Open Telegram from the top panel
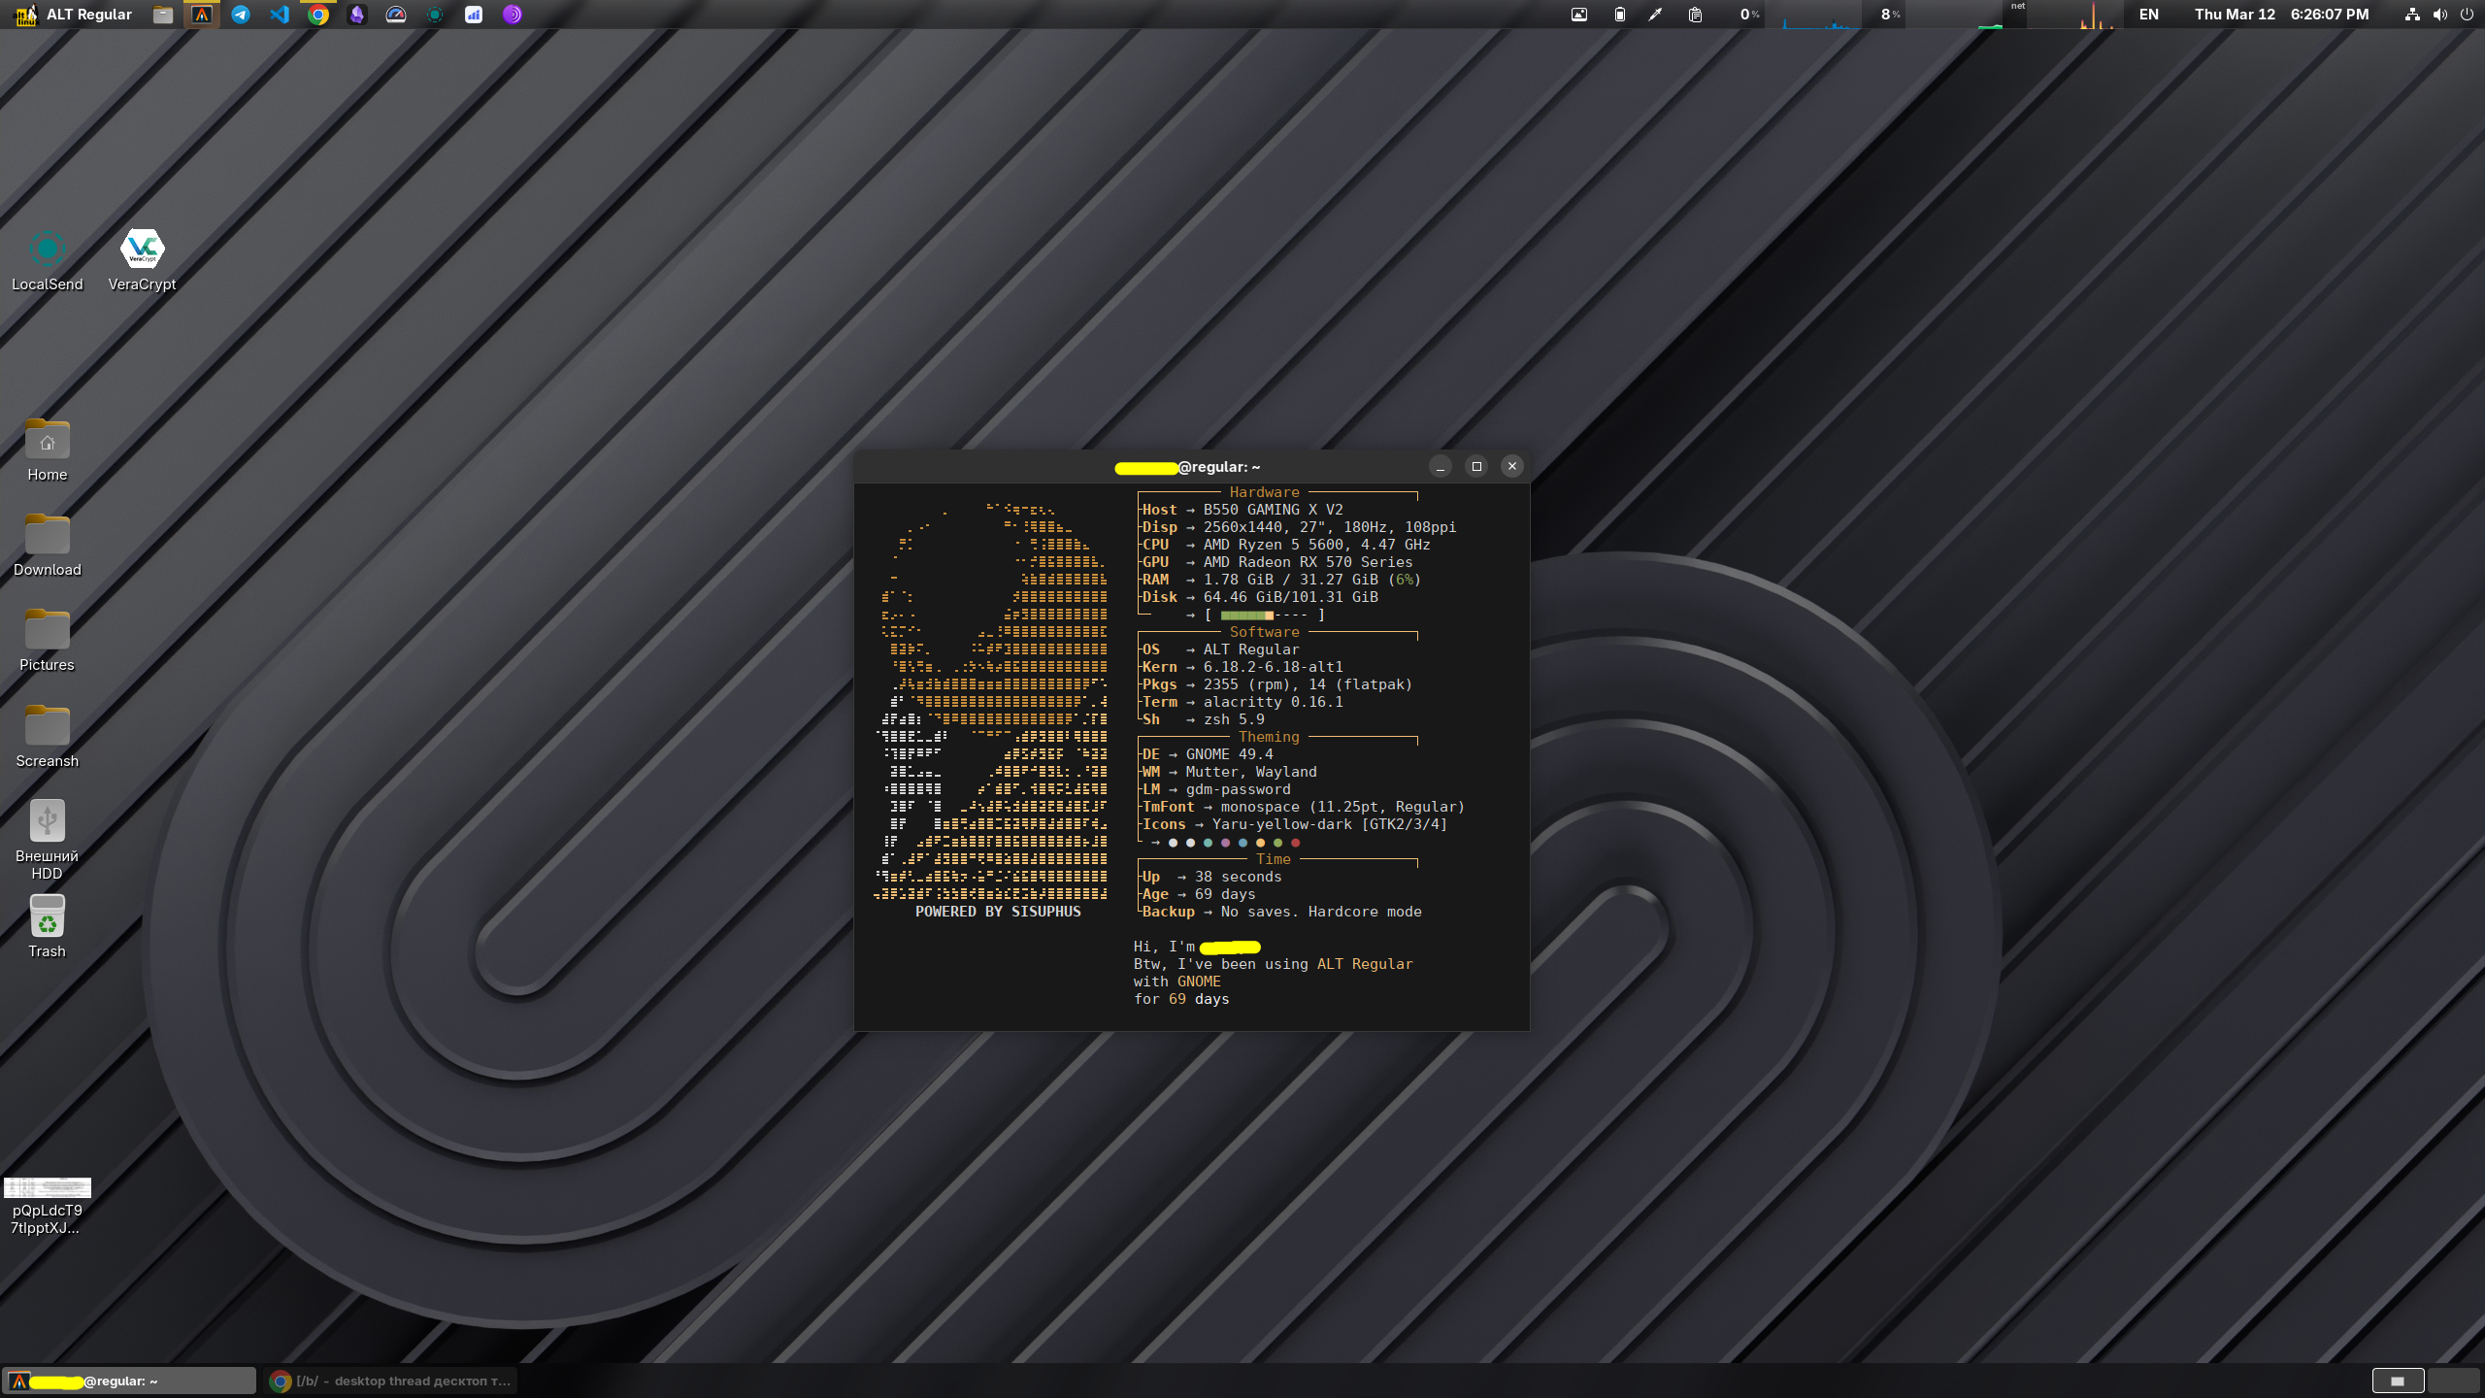Viewport: 2485px width, 1398px height. click(x=241, y=15)
